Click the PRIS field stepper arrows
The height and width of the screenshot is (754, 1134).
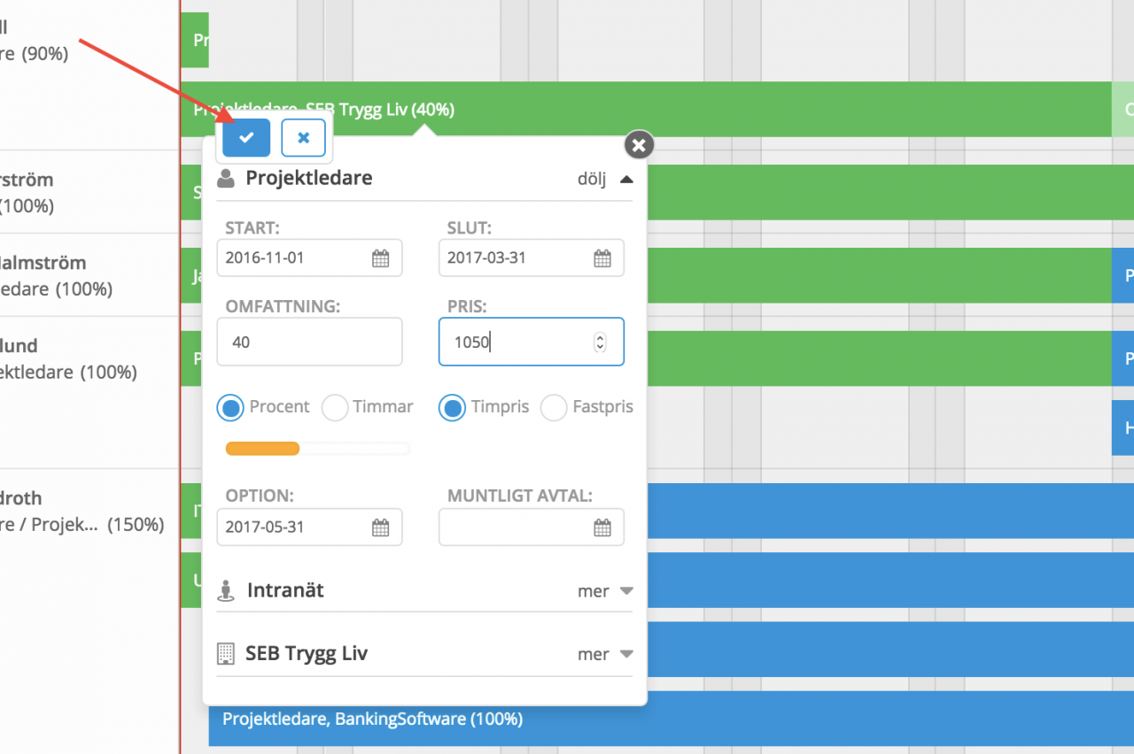[600, 342]
